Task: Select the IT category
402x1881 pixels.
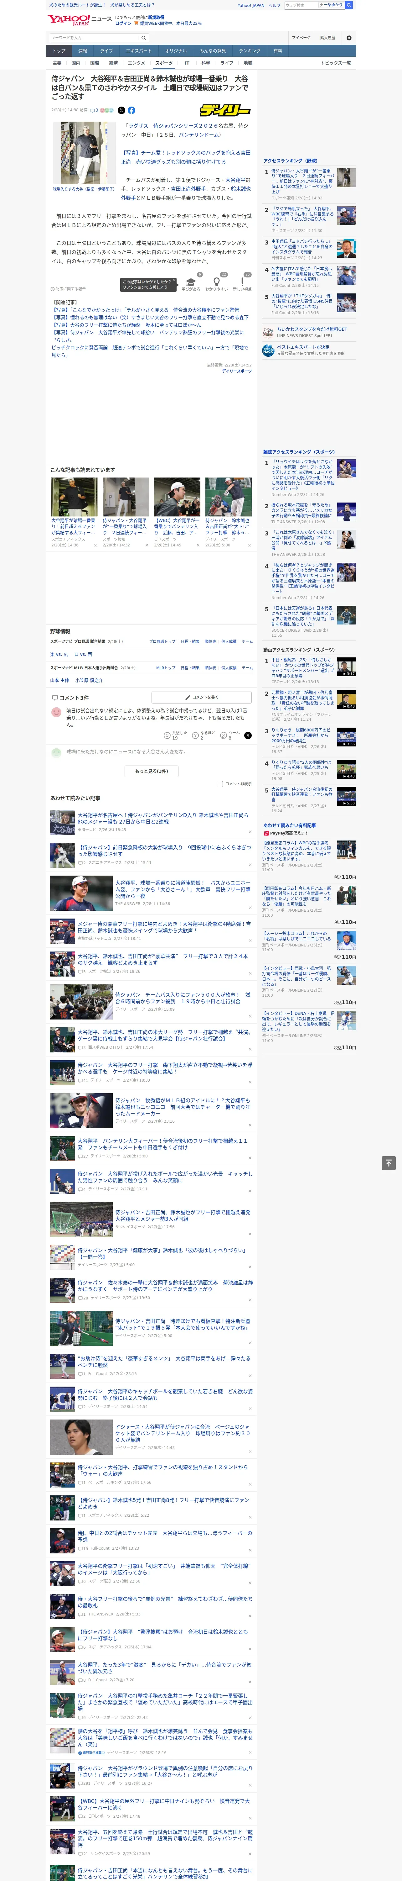Action: click(187, 63)
